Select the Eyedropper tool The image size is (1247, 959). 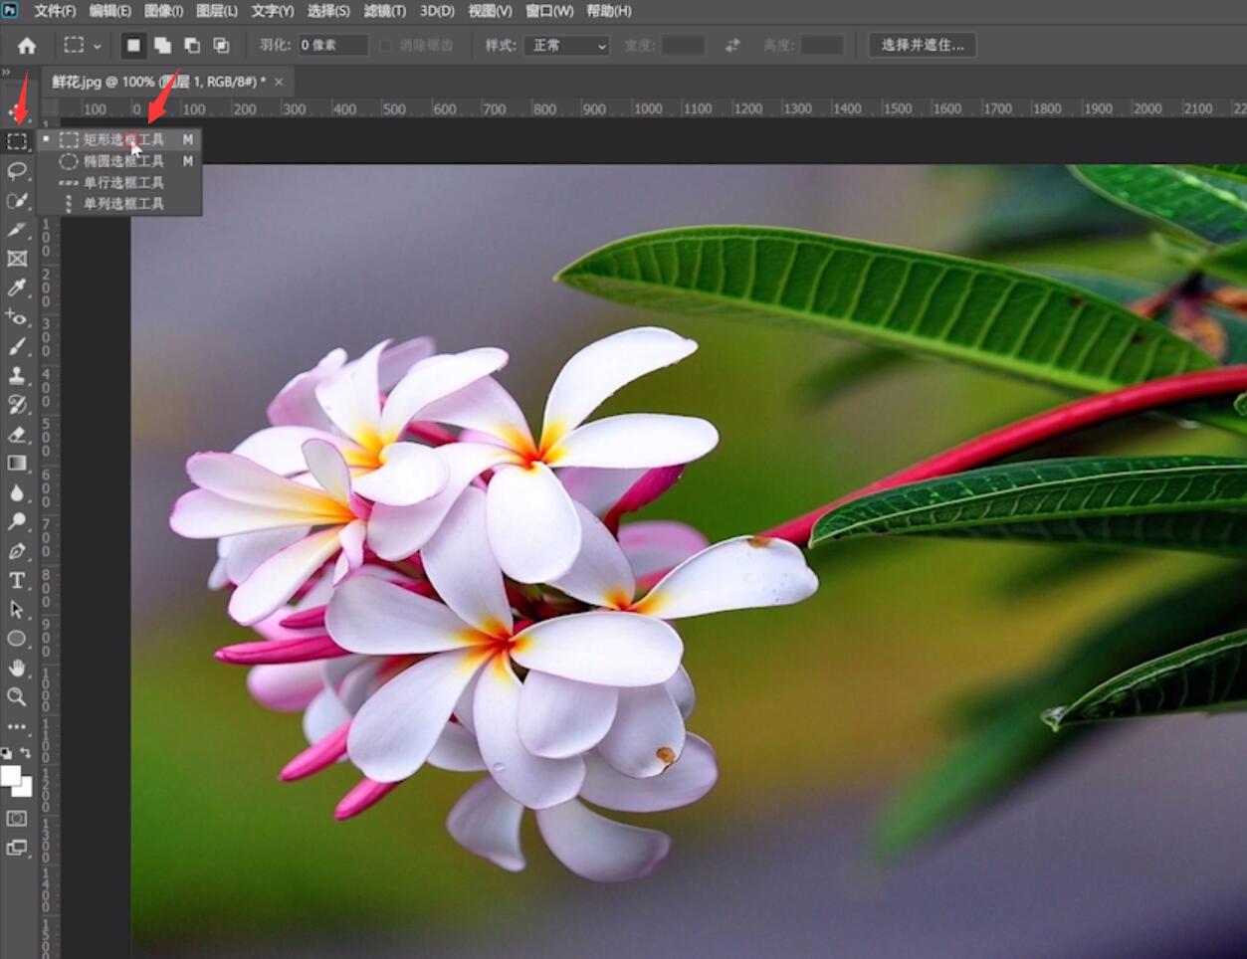(17, 288)
